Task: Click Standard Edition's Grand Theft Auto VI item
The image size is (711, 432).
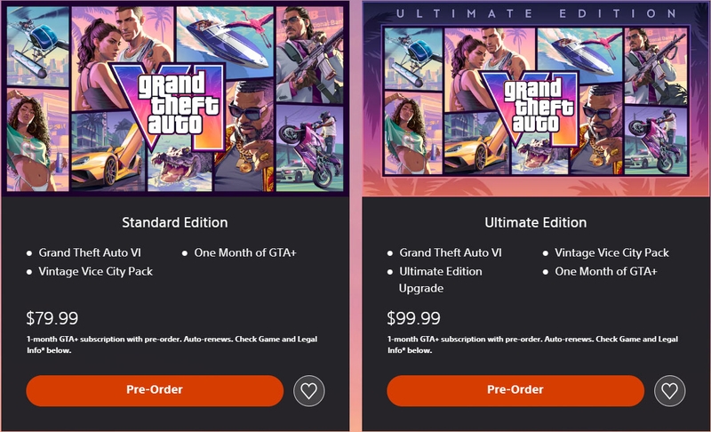Action: pyautogui.click(x=90, y=252)
